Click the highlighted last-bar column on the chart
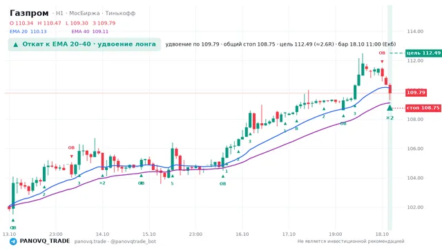This screenshot has height=249, width=442. pos(390,117)
